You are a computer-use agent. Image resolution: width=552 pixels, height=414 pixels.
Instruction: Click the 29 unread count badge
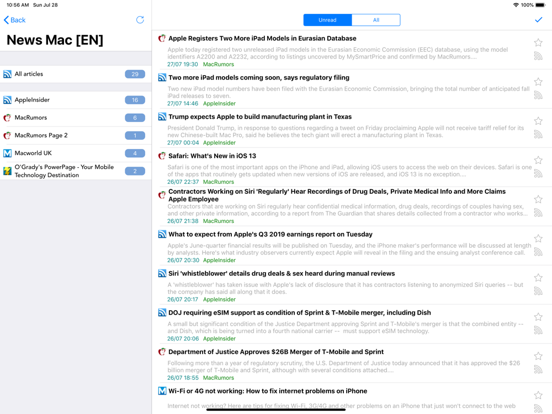(135, 74)
